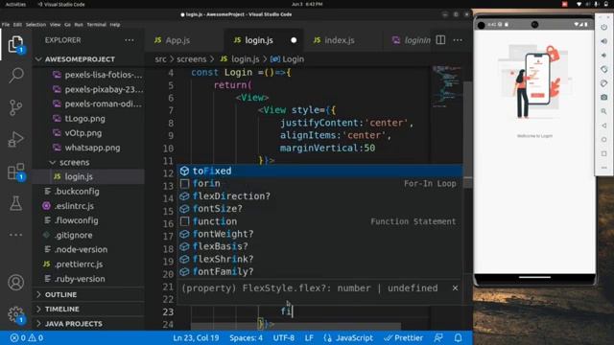Show errors and warnings count panel
The width and height of the screenshot is (614, 345).
point(27,338)
